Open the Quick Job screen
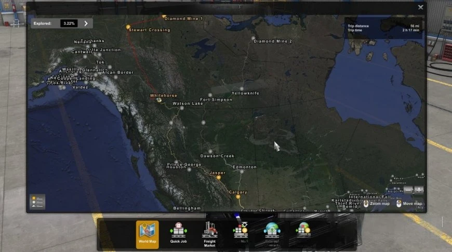This screenshot has height=252, width=452. coord(178,233)
